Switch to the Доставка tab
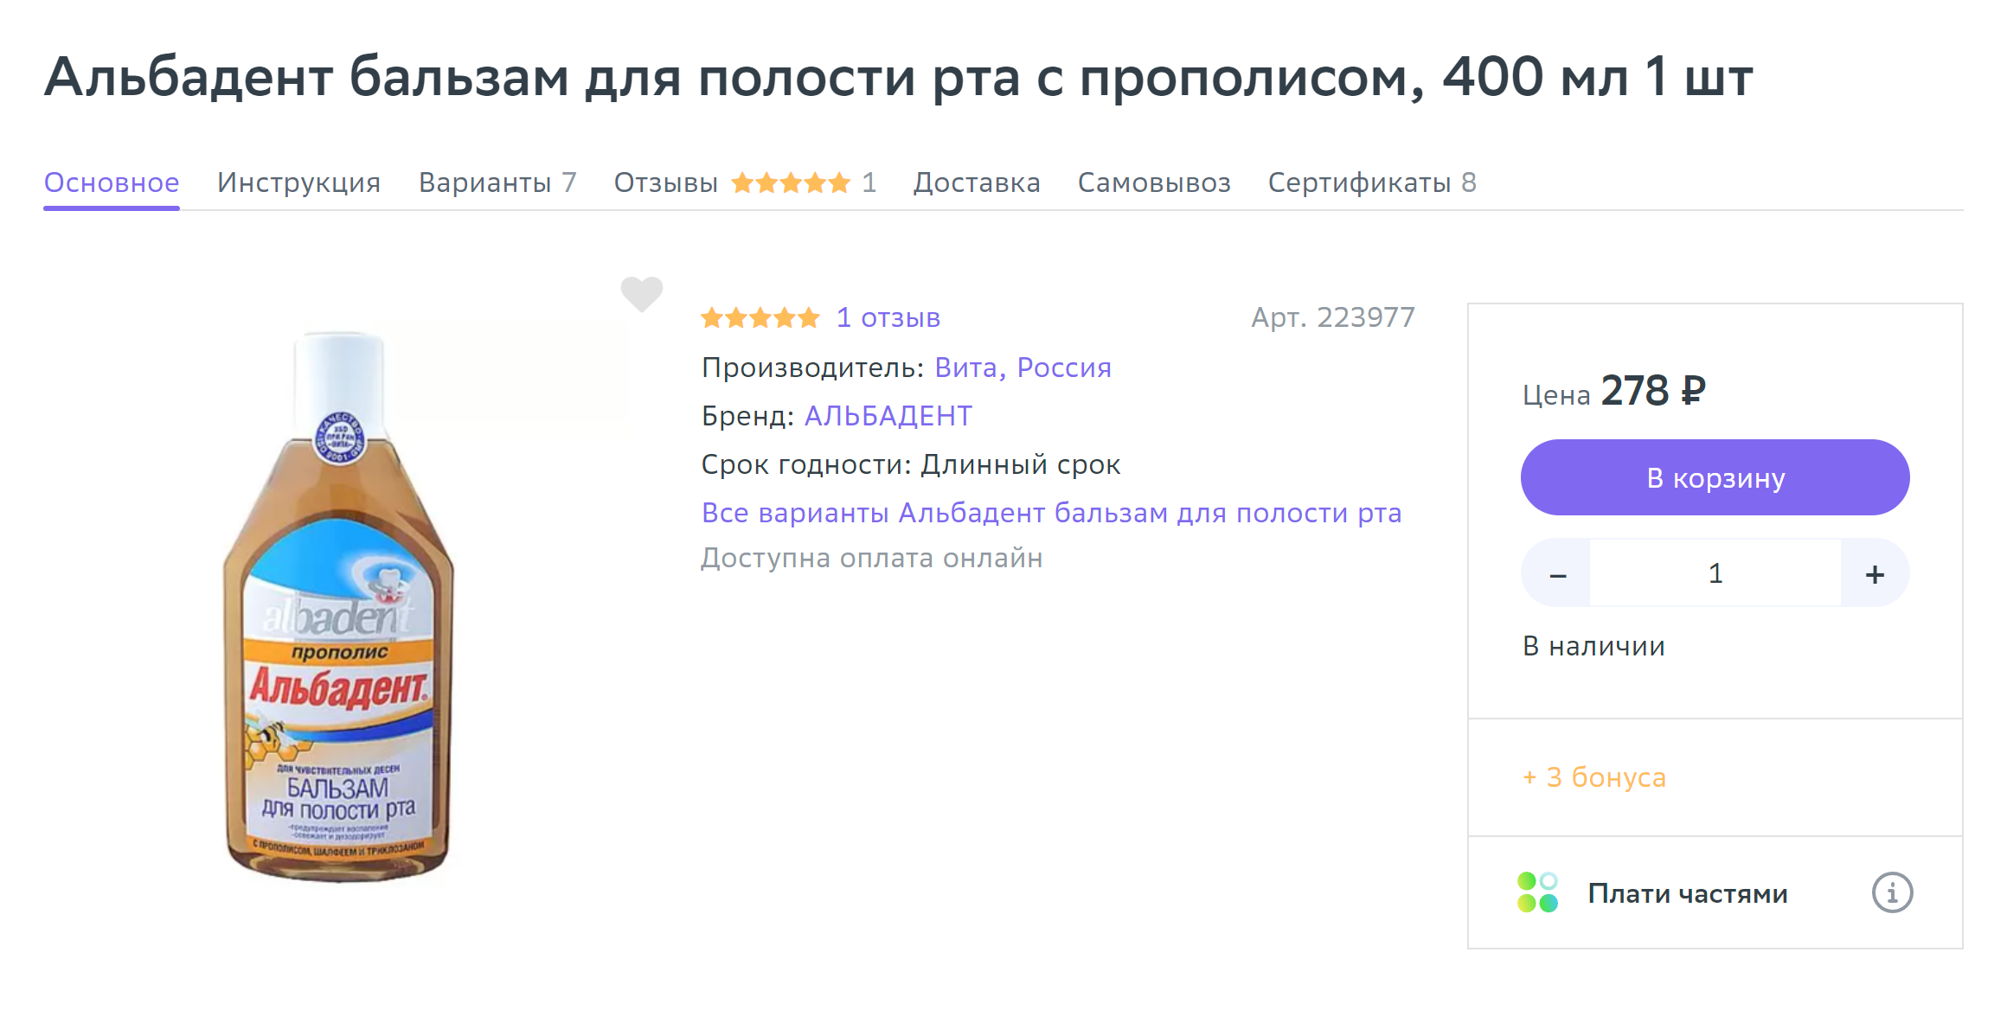Viewport: 2007px width, 1010px height. tap(977, 182)
